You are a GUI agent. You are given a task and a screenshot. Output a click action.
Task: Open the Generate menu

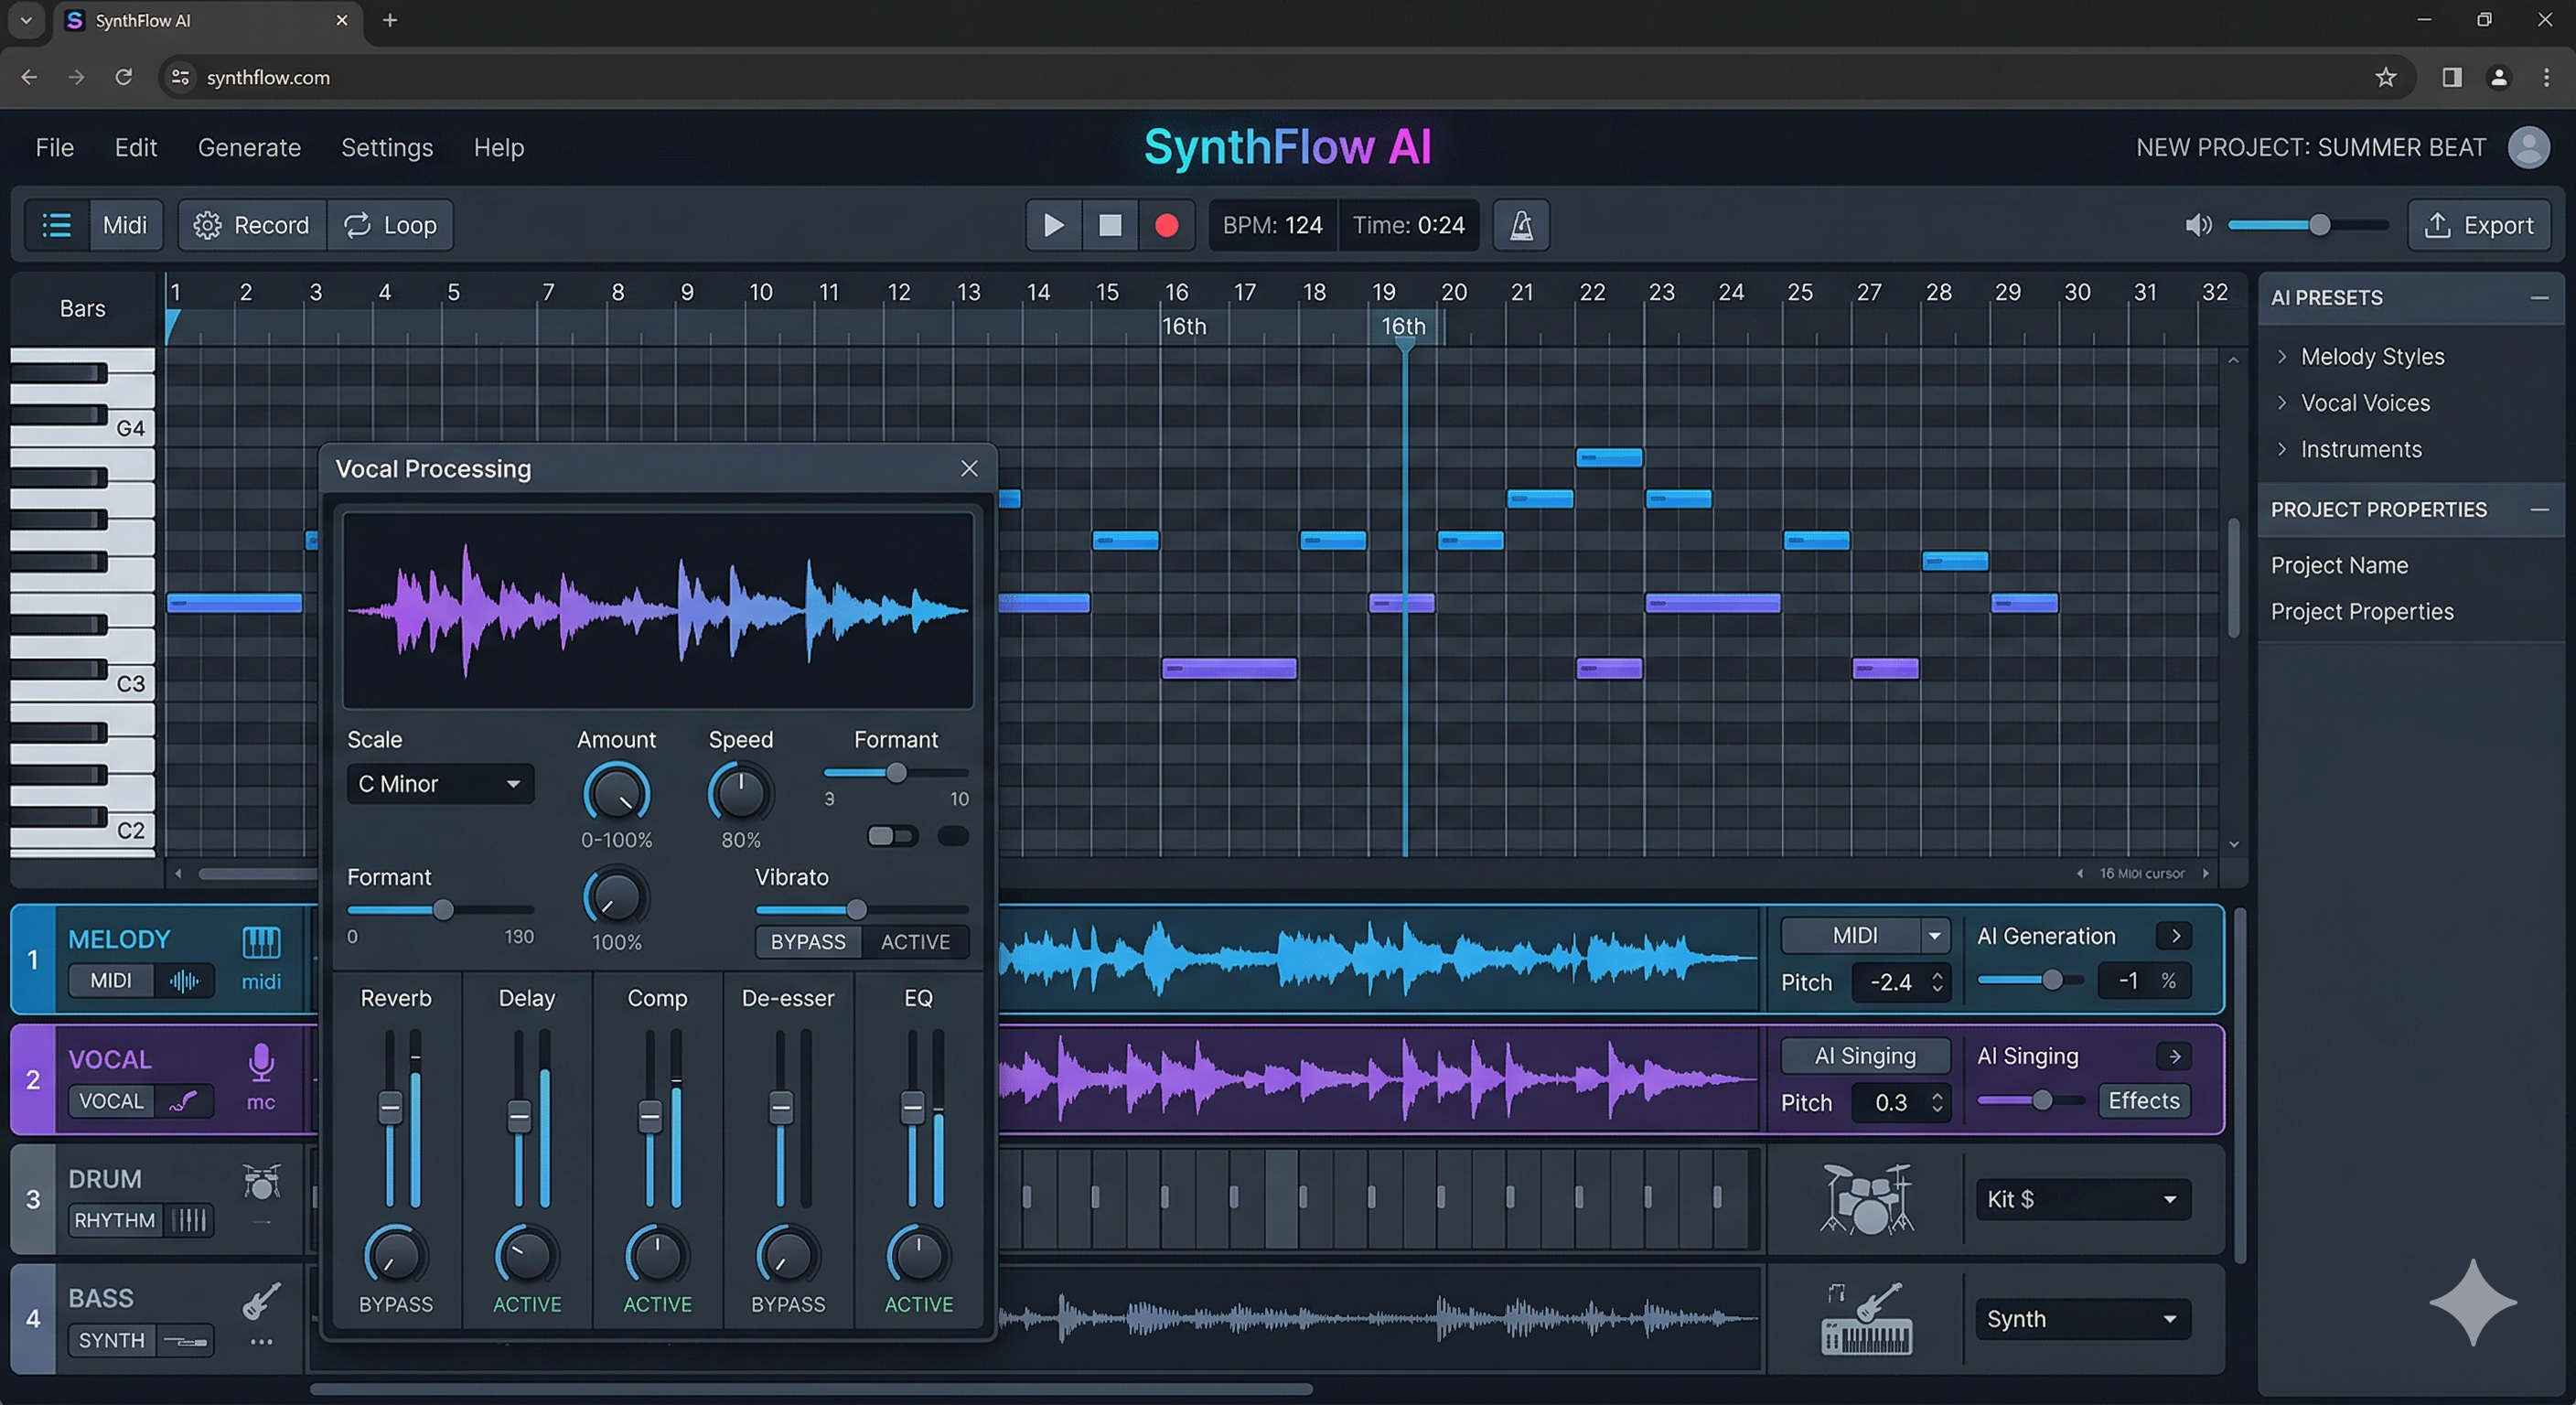pos(249,147)
